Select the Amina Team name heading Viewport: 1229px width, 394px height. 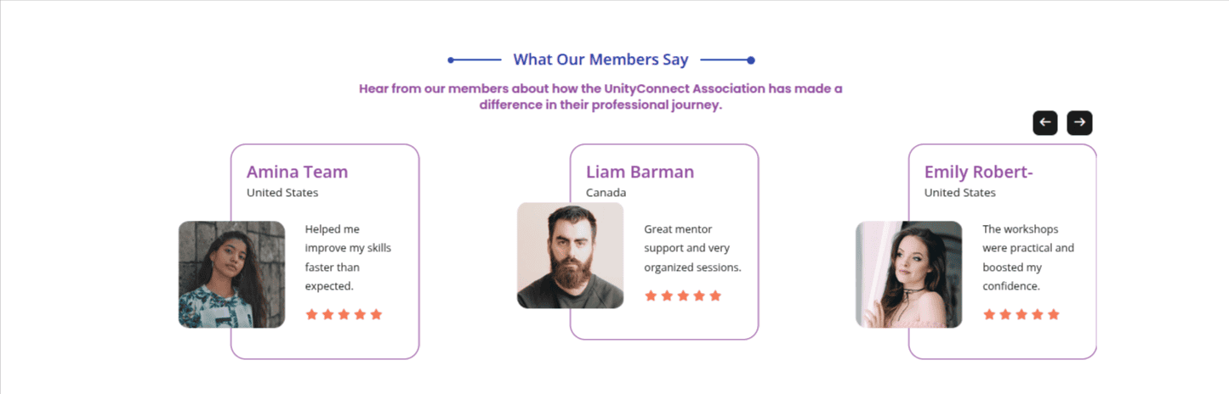297,172
